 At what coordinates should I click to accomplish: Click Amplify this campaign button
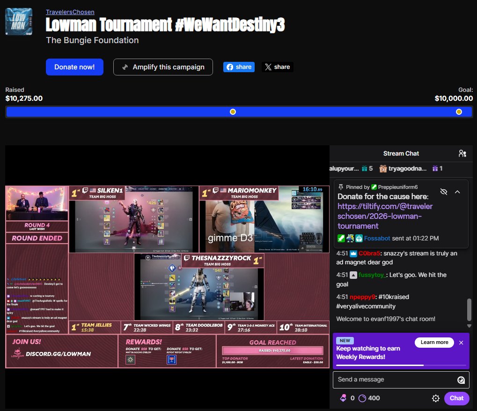coord(163,67)
